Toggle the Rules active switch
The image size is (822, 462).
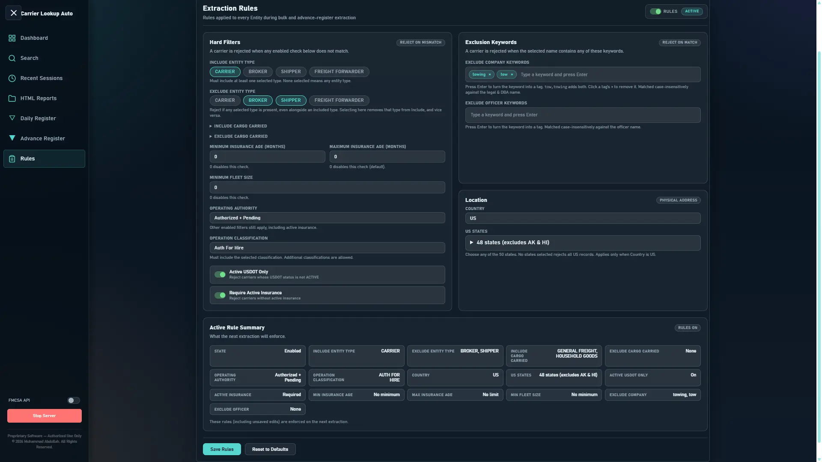655,12
